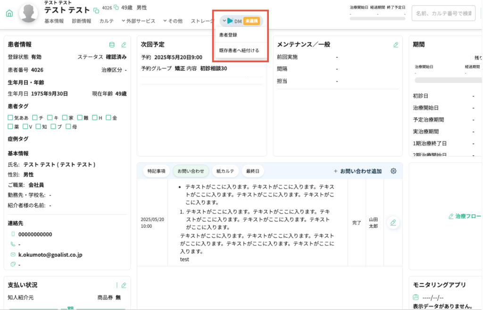Viewport: 483px width, 310px height.
Task: Check the 気ああ patient tag checkbox
Action: 10,117
